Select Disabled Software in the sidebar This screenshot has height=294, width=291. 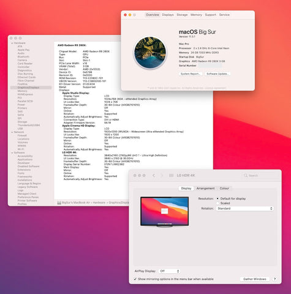point(28,167)
